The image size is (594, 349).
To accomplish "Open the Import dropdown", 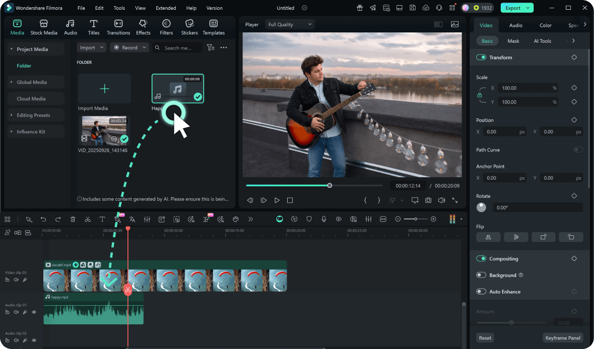I will [x=91, y=47].
